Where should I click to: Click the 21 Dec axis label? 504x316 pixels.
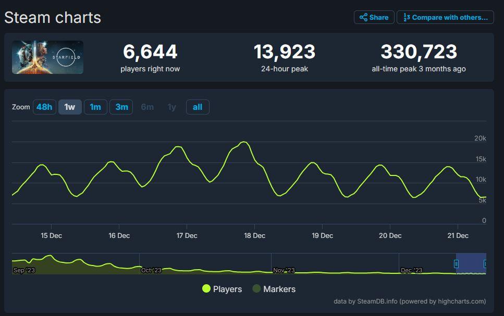point(458,235)
